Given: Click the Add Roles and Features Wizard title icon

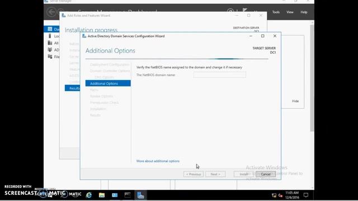Looking at the screenshot, I should [x=64, y=16].
